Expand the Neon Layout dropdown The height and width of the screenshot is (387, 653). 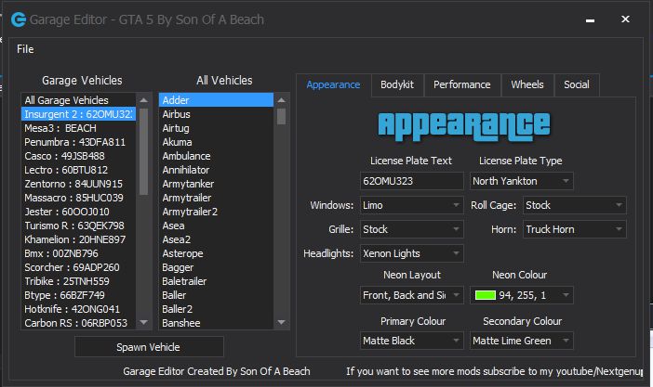point(411,295)
